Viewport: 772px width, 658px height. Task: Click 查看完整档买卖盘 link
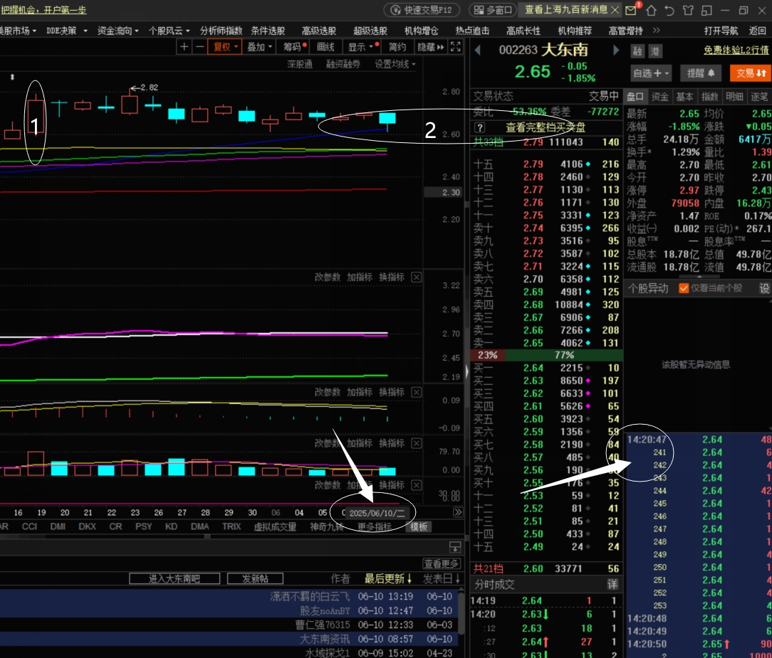[x=546, y=127]
